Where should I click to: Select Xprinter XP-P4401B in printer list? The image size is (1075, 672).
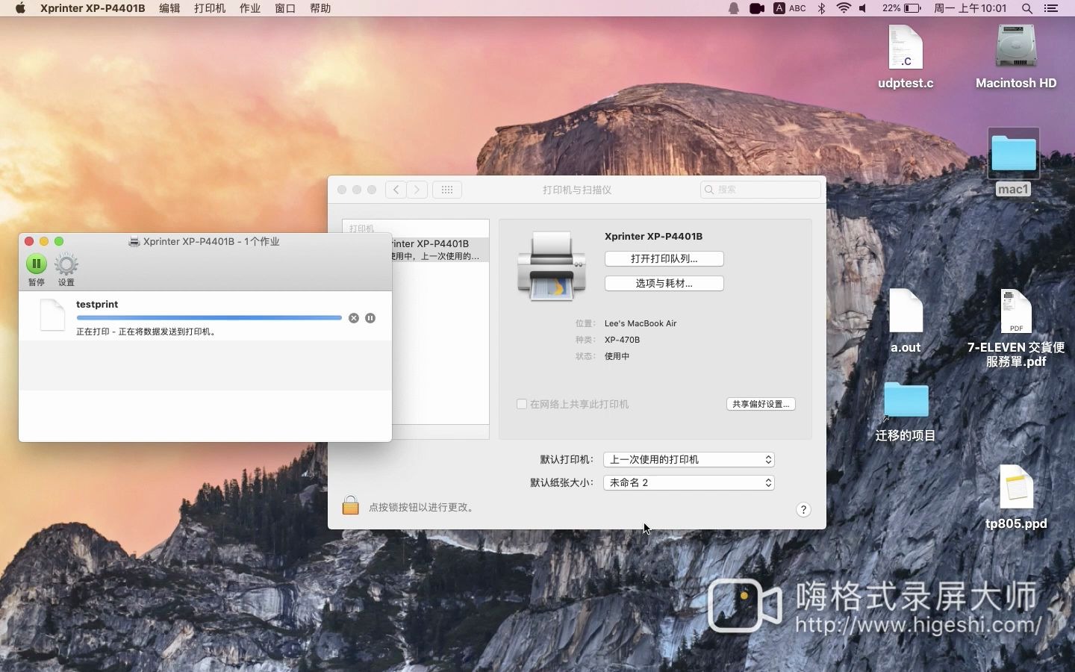440,249
